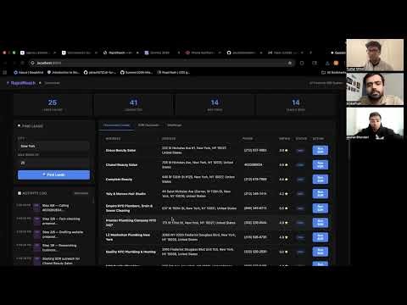The image size is (407, 305).
Task: Run SDR for Complete Beauty
Action: 321,179
